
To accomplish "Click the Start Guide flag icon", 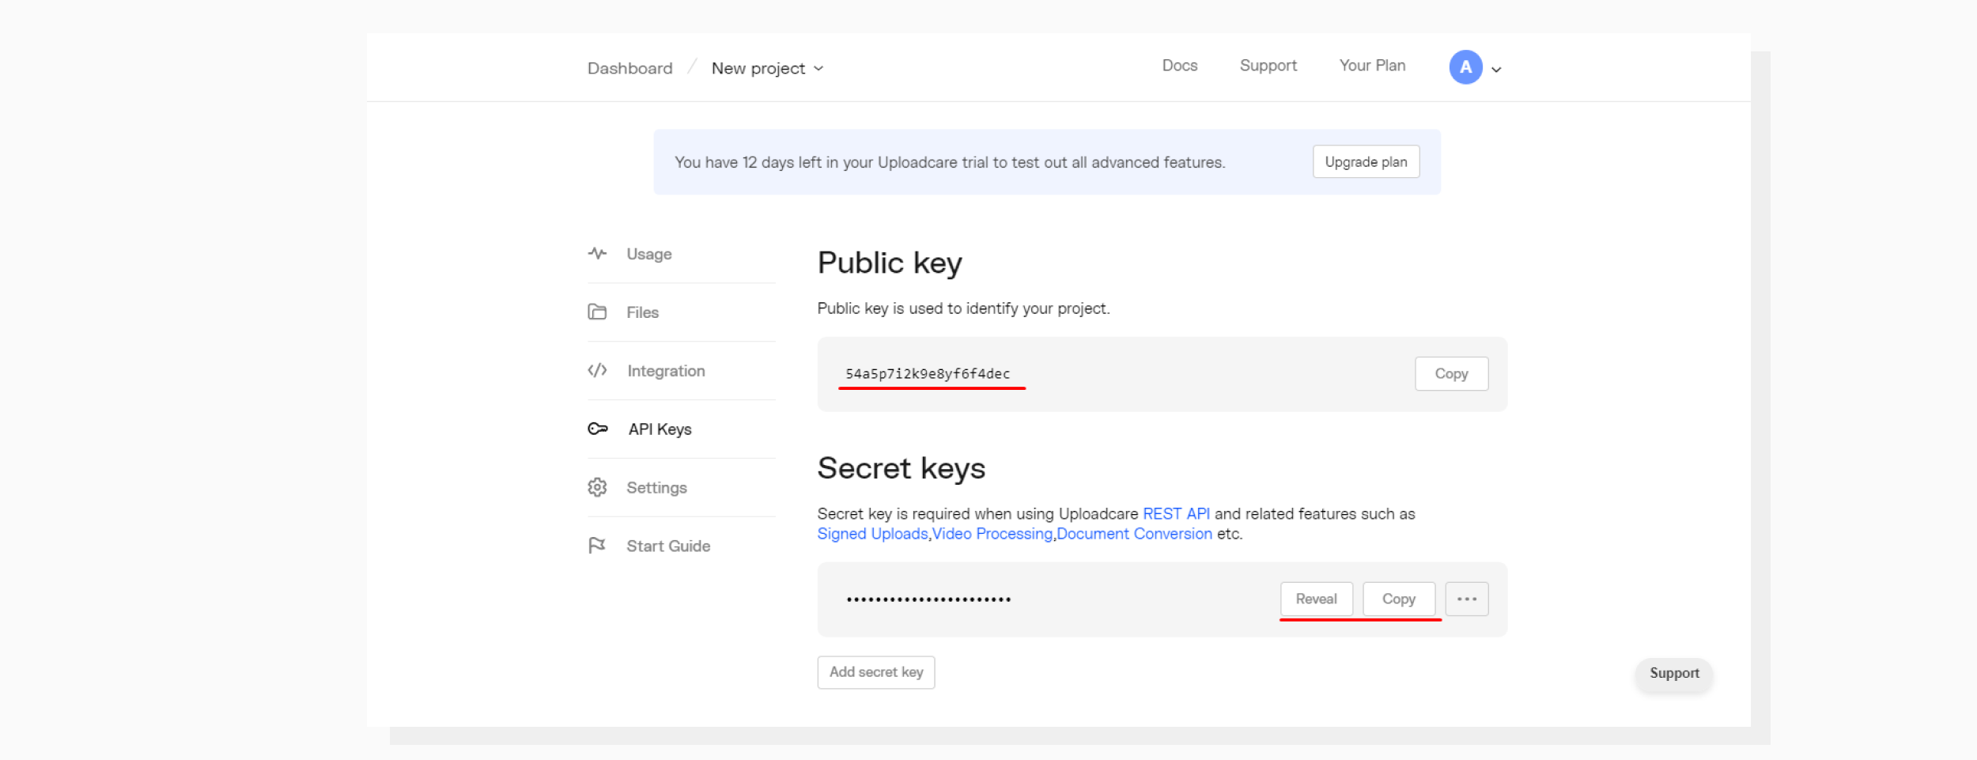I will pos(597,545).
